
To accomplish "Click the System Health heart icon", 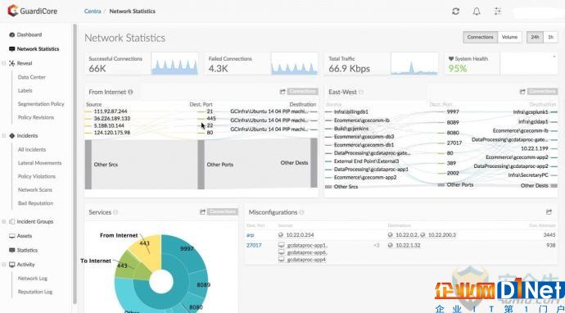I will (451, 59).
